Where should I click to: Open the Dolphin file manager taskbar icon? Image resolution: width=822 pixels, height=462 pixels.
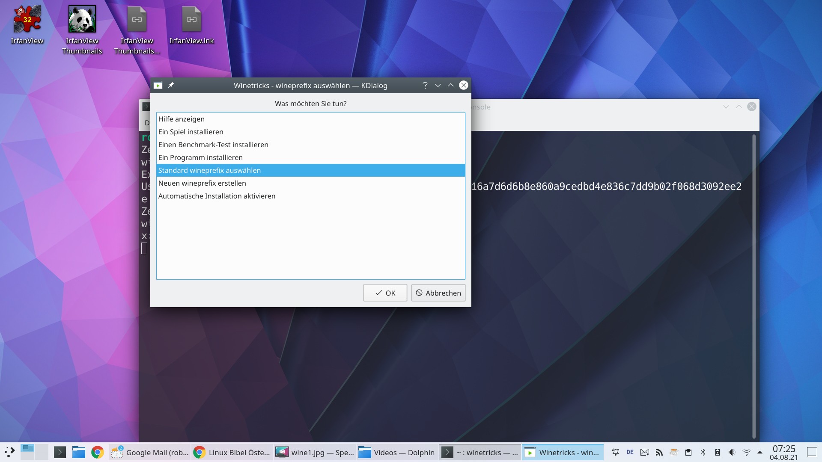pos(78,452)
